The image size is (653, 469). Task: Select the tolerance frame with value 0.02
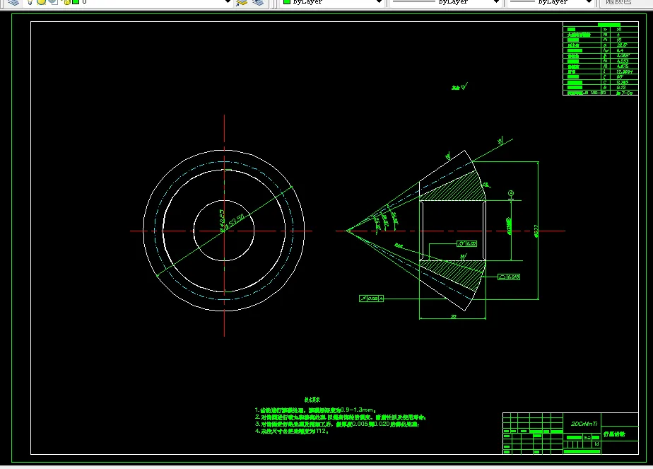pyautogui.click(x=467, y=244)
